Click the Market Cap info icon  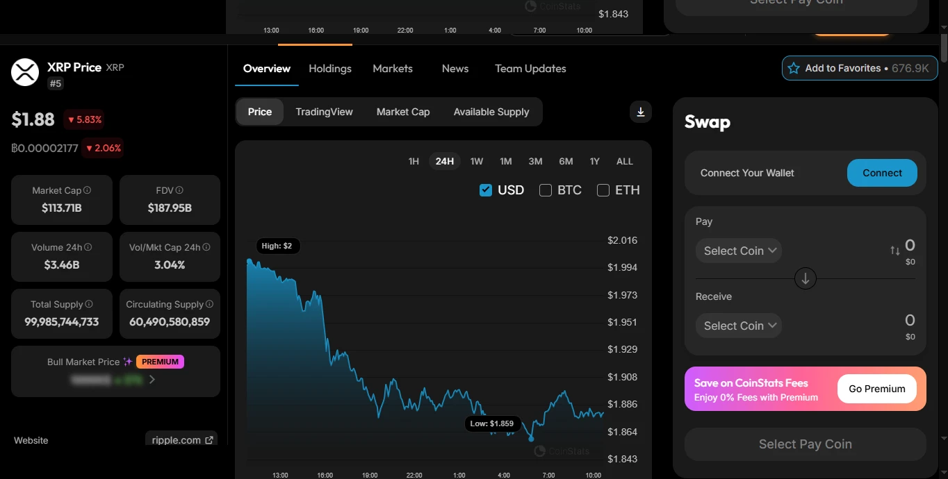coord(88,190)
